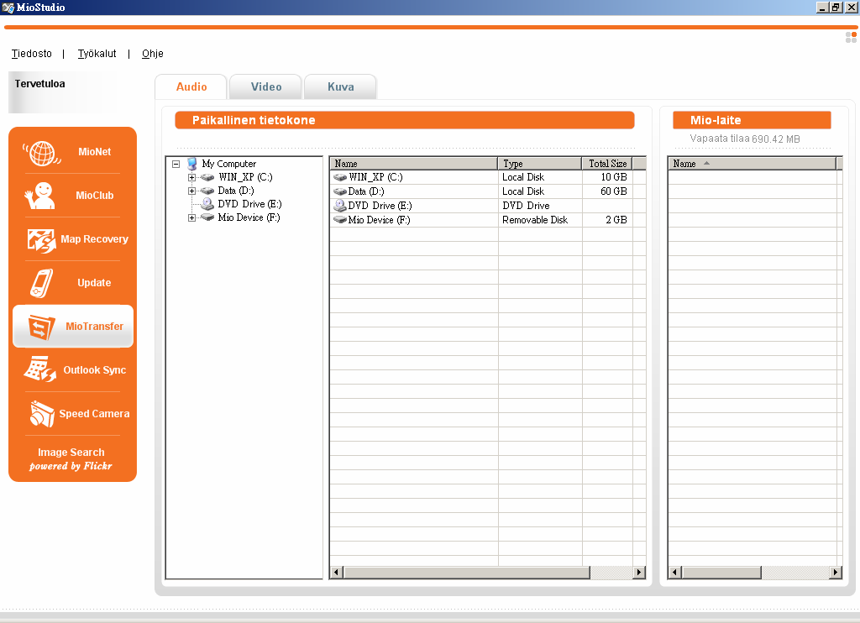This screenshot has width=860, height=623.
Task: Click the Vapaata tilaa 690.42 MB text
Action: click(x=744, y=139)
